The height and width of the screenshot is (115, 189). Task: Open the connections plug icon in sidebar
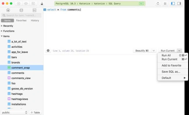tap(8, 10)
